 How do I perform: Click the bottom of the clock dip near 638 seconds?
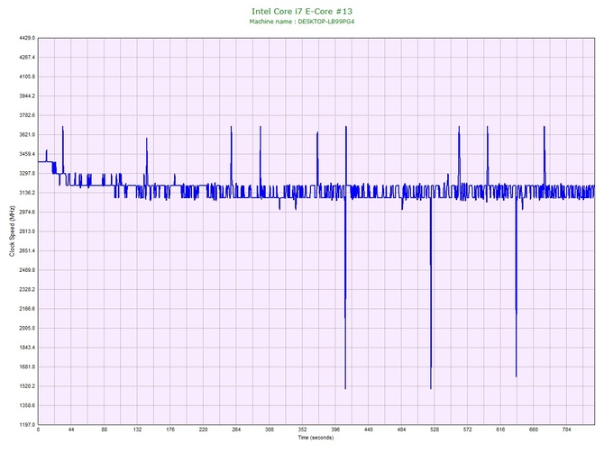tap(517, 376)
